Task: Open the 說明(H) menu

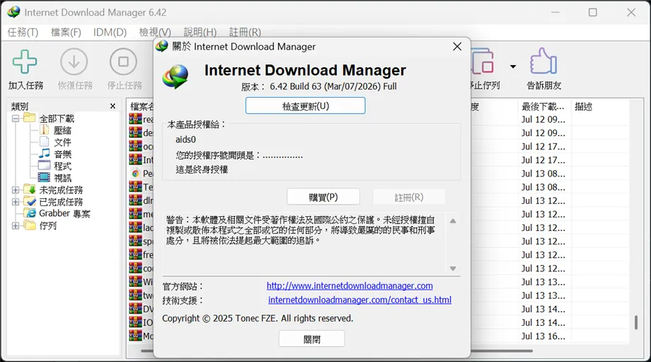Action: click(200, 32)
